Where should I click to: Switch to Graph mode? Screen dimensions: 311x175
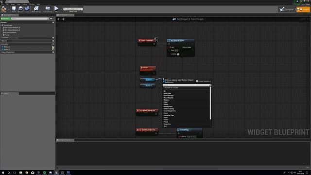click(x=303, y=9)
